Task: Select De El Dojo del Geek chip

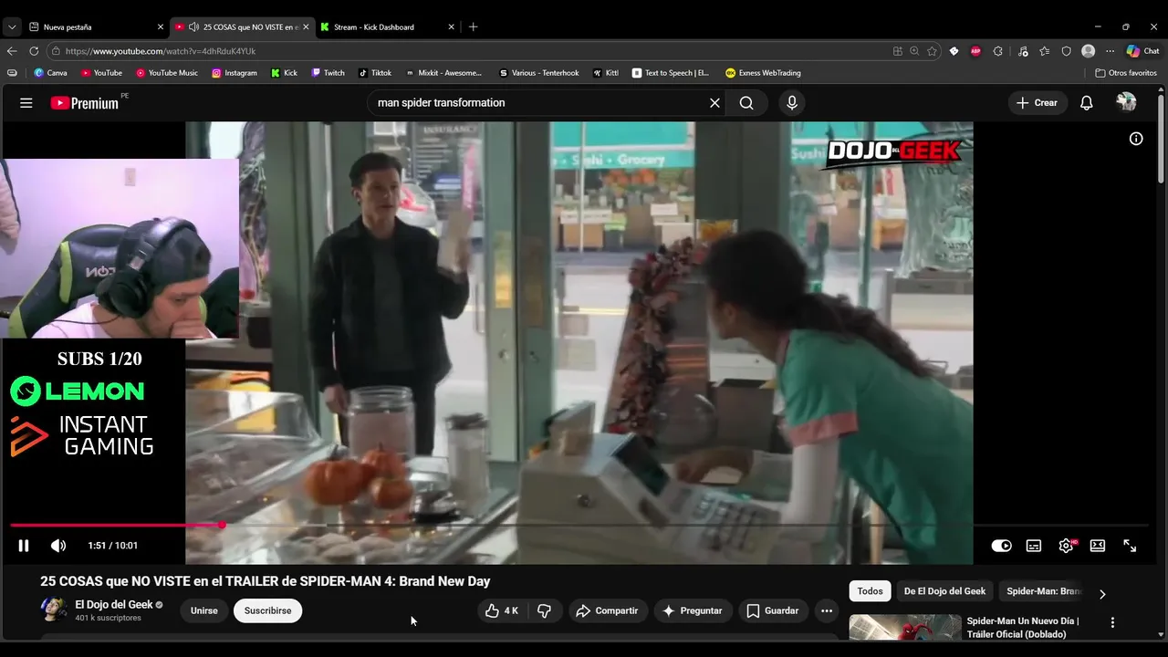Action: (x=944, y=591)
